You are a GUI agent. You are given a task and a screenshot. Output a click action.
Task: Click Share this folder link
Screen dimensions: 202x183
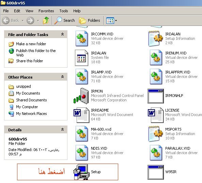(30, 61)
